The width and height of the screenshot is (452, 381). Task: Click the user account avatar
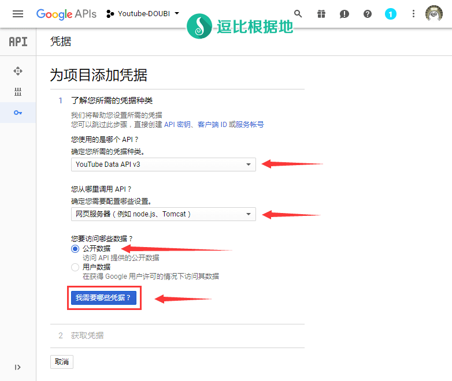coord(434,14)
